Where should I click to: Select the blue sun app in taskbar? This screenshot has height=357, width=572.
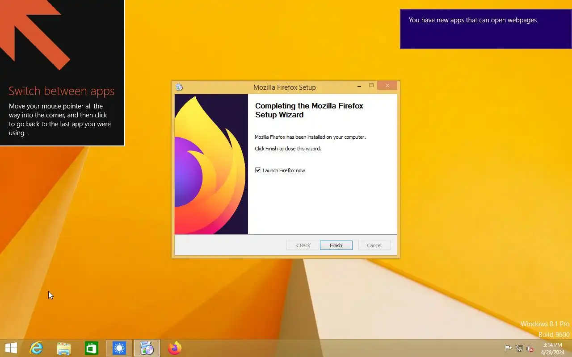[x=119, y=348]
